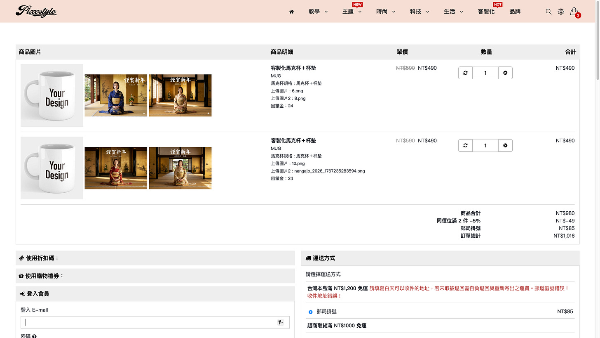Image resolution: width=600 pixels, height=338 pixels.
Task: Select the 郵局掛號 shipping radio button
Action: (311, 312)
